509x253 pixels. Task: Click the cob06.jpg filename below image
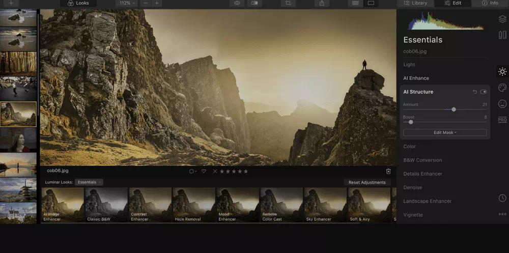[x=58, y=171]
